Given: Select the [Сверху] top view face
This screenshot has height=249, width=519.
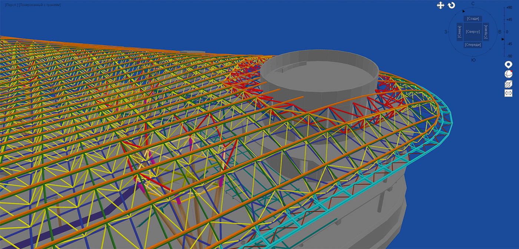Looking at the screenshot, I should coord(473,32).
